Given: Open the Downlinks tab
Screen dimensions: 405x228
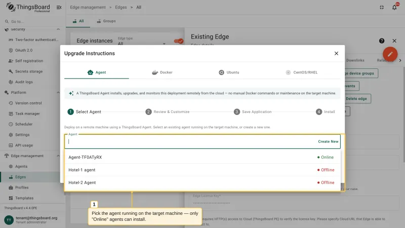Looking at the screenshot, I should pyautogui.click(x=355, y=60).
